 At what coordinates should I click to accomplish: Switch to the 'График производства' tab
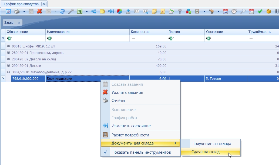point(21,4)
